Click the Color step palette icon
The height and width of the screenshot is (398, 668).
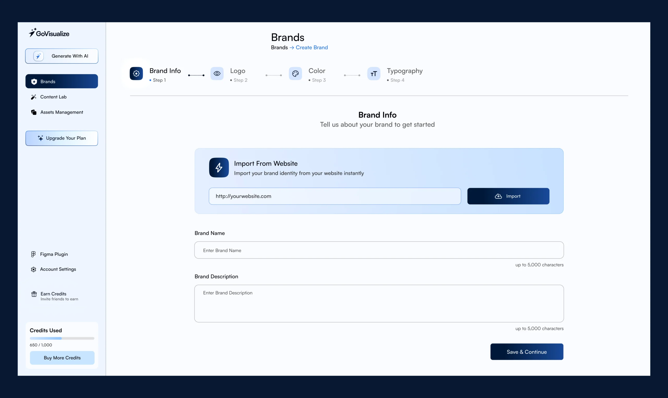click(x=295, y=73)
